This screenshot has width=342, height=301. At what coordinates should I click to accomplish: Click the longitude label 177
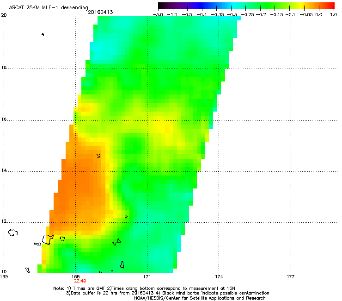pos(291,277)
